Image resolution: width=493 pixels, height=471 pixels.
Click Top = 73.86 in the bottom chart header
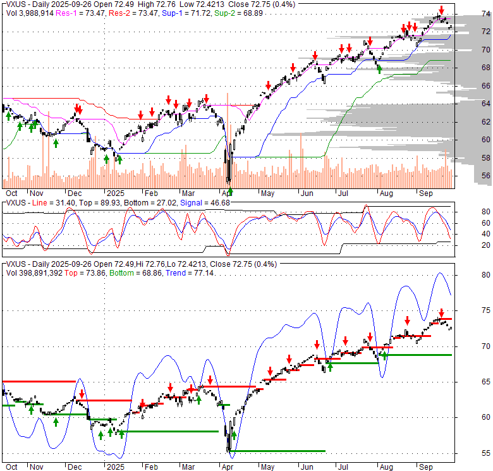tap(85, 273)
